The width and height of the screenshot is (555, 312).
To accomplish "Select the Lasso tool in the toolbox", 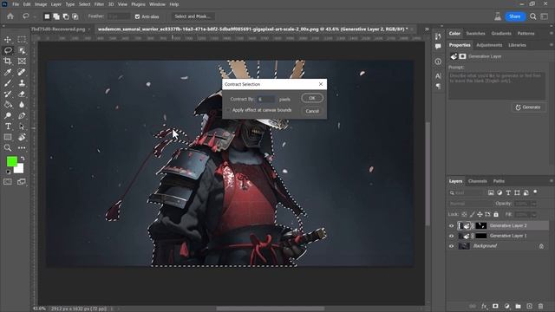I will pyautogui.click(x=8, y=50).
